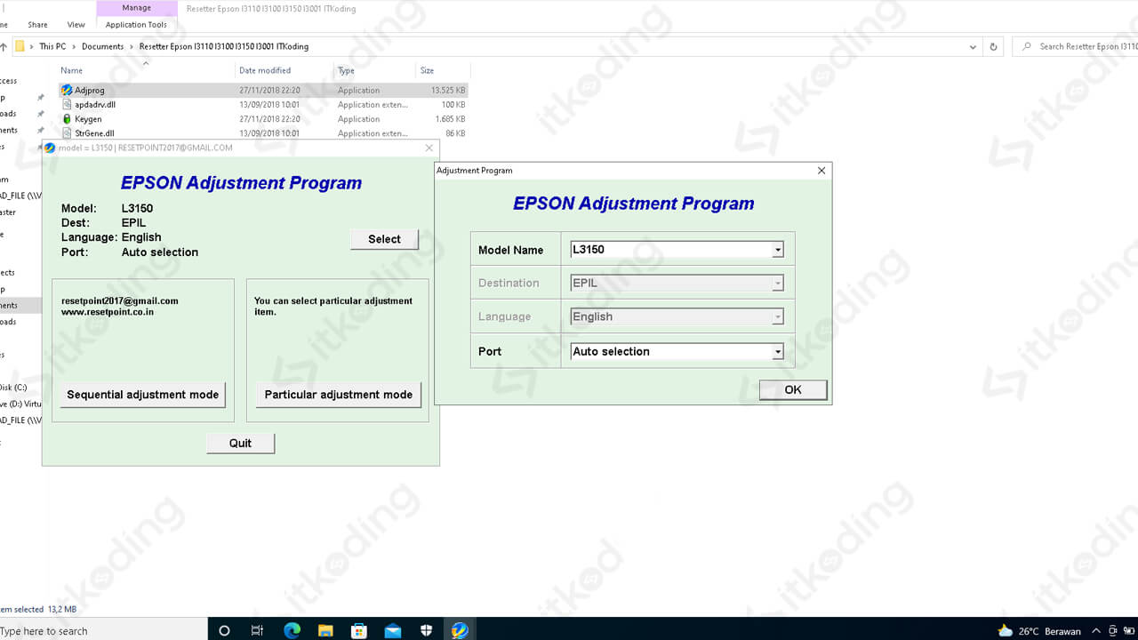Sort by Date modified column header
This screenshot has height=640, width=1138.
point(265,70)
